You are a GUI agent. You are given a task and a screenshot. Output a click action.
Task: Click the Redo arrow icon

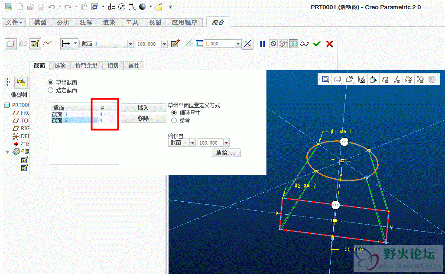(68, 7)
